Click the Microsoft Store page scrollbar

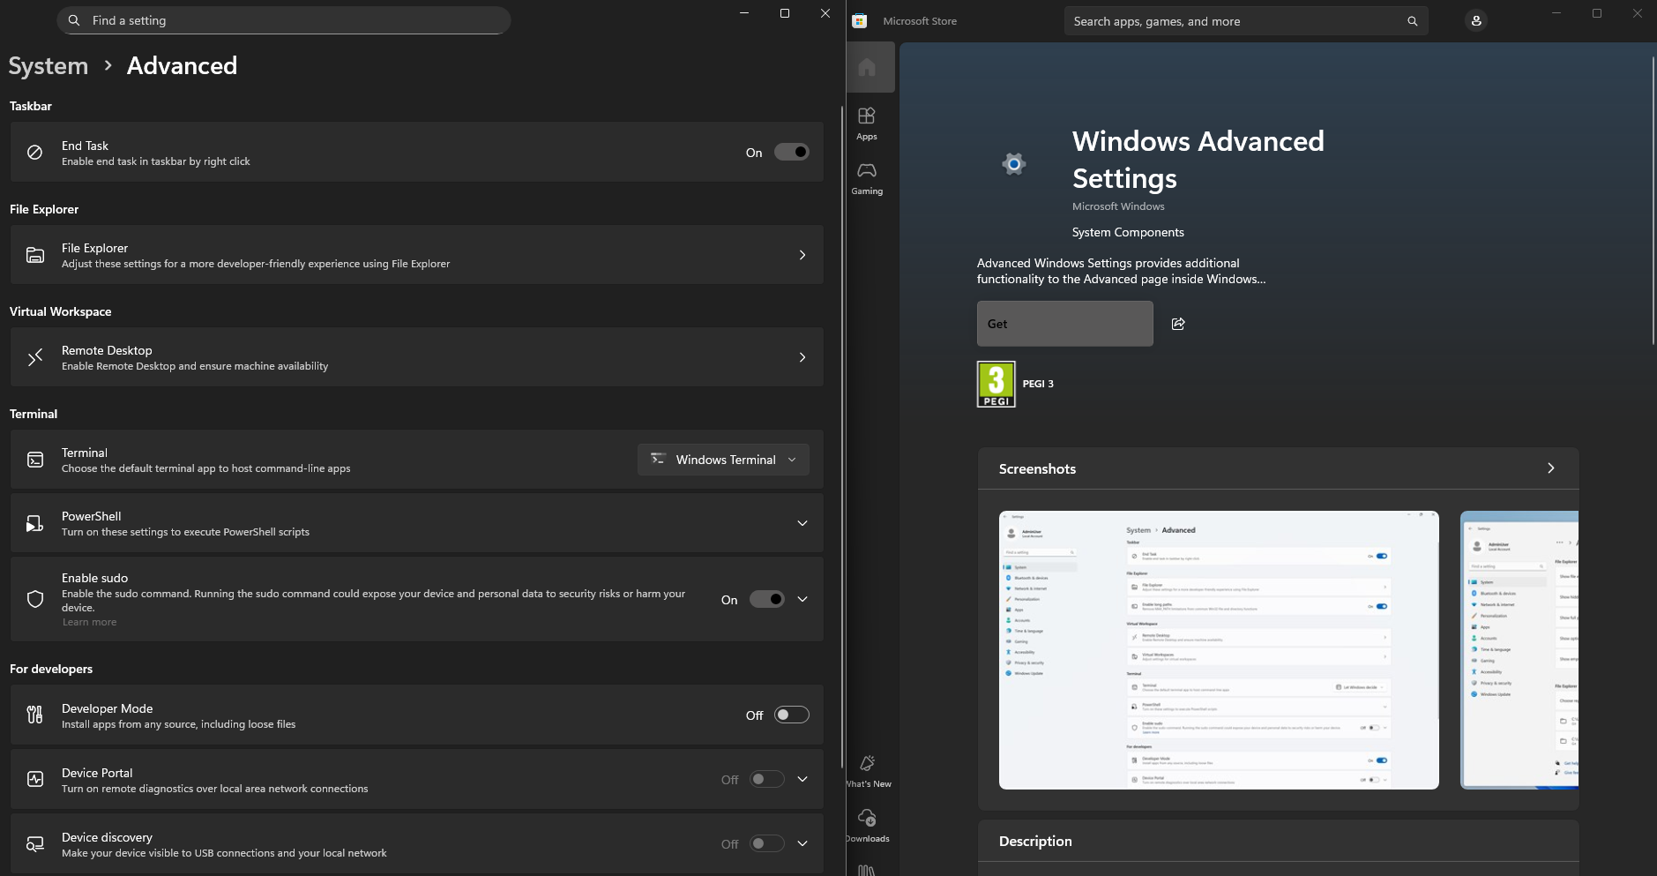click(x=1653, y=200)
